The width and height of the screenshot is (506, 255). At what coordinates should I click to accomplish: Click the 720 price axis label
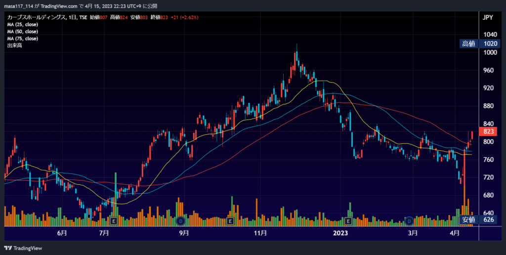490,177
